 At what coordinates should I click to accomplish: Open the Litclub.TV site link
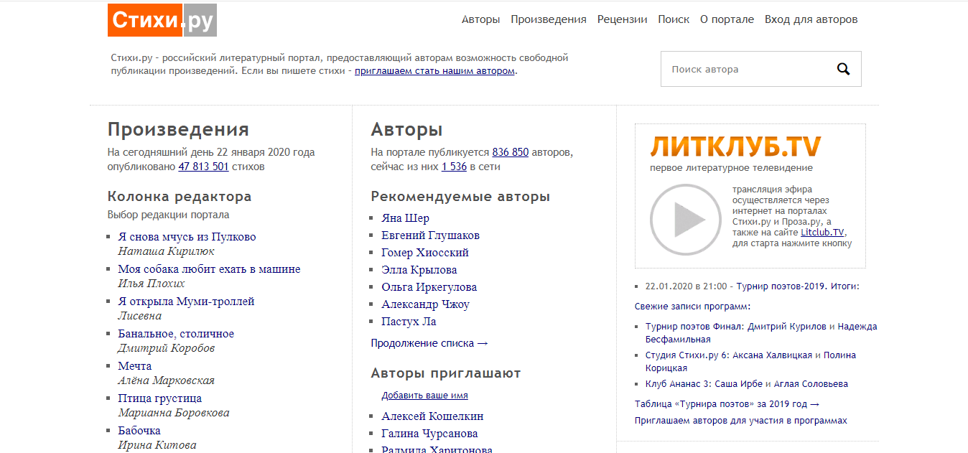(822, 233)
